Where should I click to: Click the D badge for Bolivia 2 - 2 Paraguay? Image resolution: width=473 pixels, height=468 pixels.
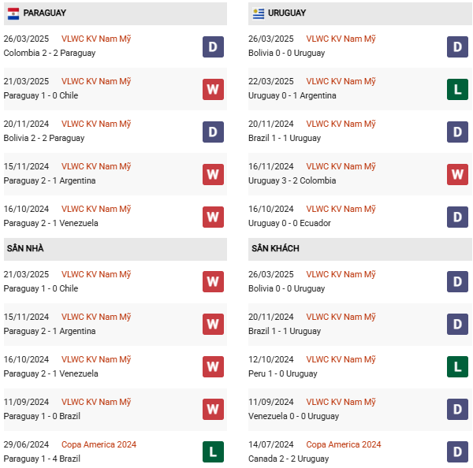(x=213, y=132)
